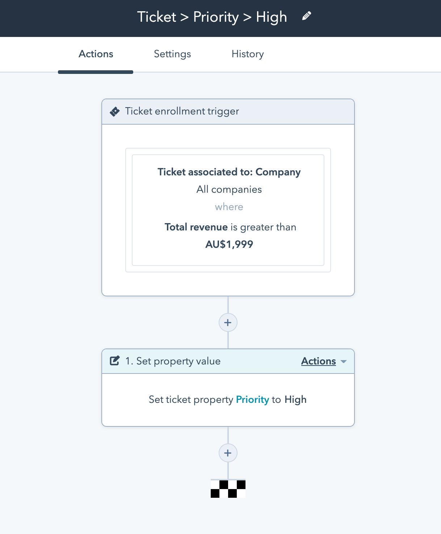
Task: Edit the Total revenue filter criteria
Action: (x=230, y=227)
